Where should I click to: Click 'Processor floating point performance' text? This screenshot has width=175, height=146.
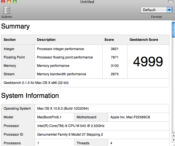(65, 57)
